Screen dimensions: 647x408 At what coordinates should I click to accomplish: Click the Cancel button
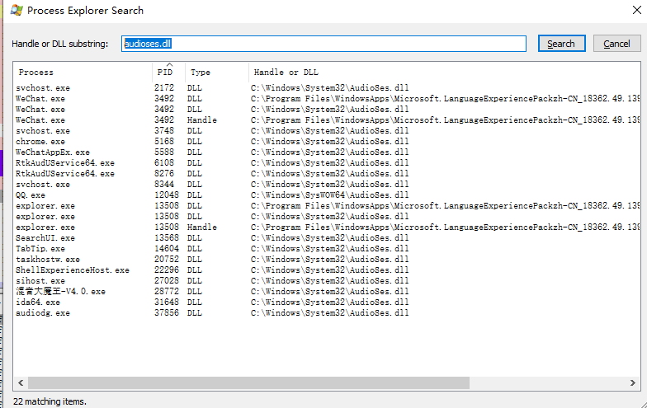616,44
